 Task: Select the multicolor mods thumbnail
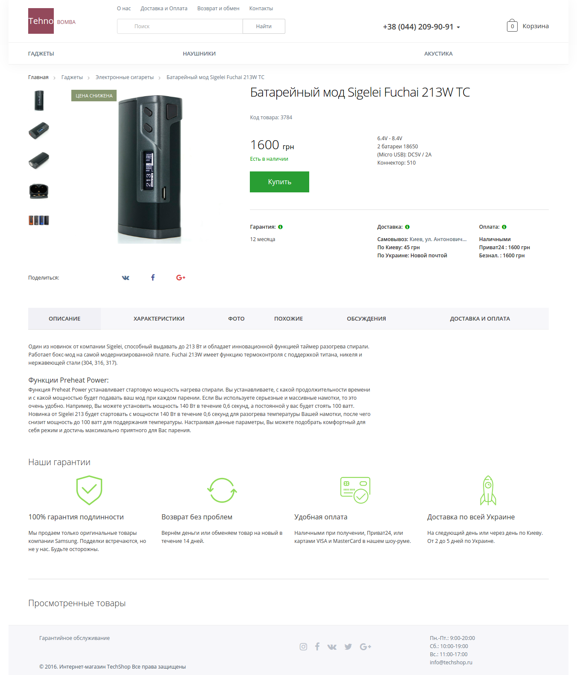point(39,220)
